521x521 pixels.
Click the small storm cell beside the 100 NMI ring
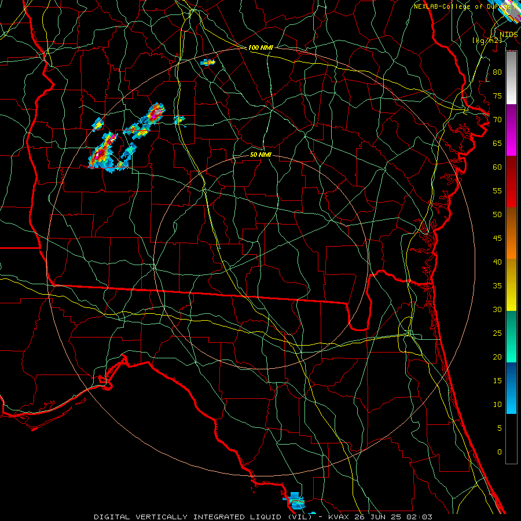click(208, 62)
